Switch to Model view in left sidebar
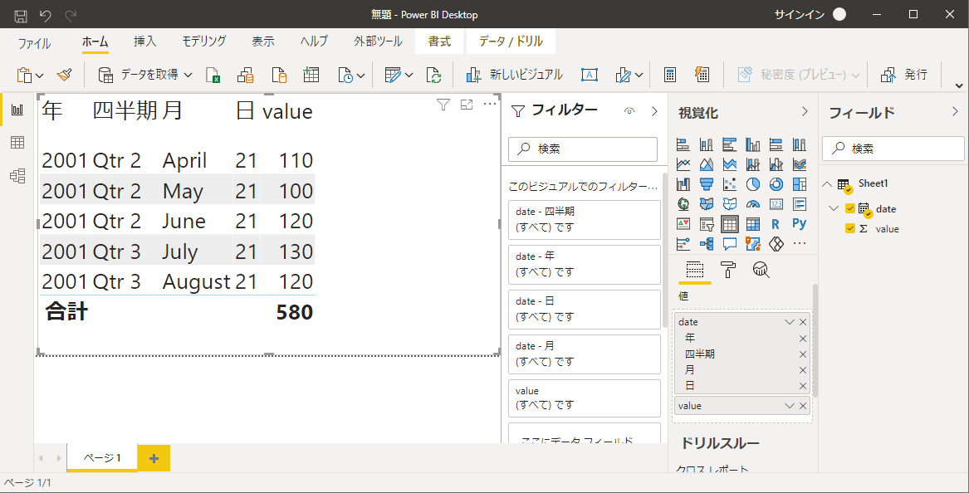 click(17, 176)
